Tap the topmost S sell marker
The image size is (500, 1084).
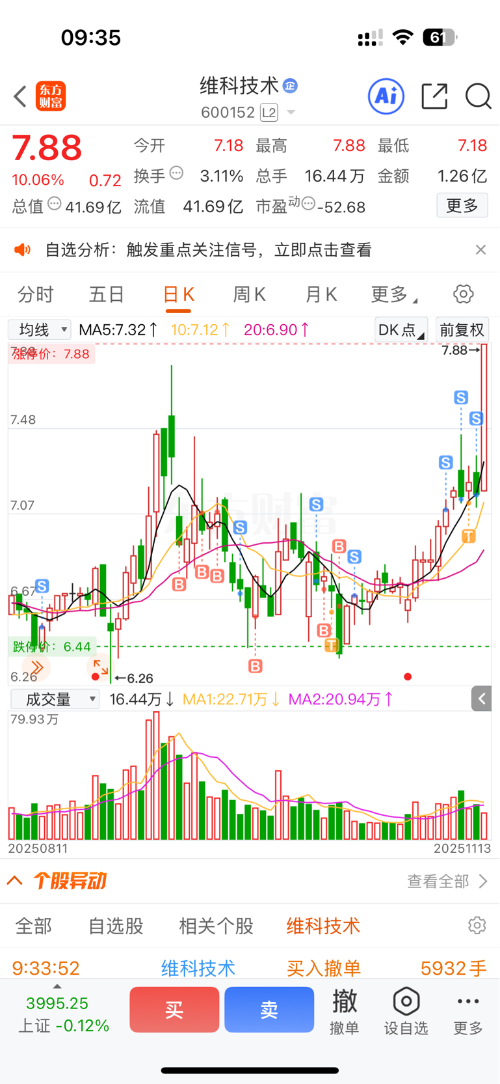coord(461,397)
